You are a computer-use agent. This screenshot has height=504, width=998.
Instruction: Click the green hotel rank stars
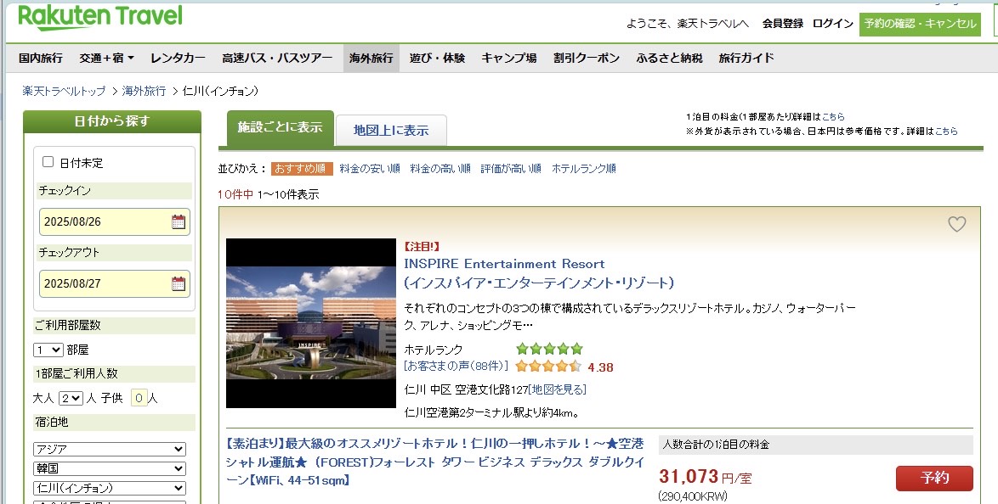tap(548, 349)
